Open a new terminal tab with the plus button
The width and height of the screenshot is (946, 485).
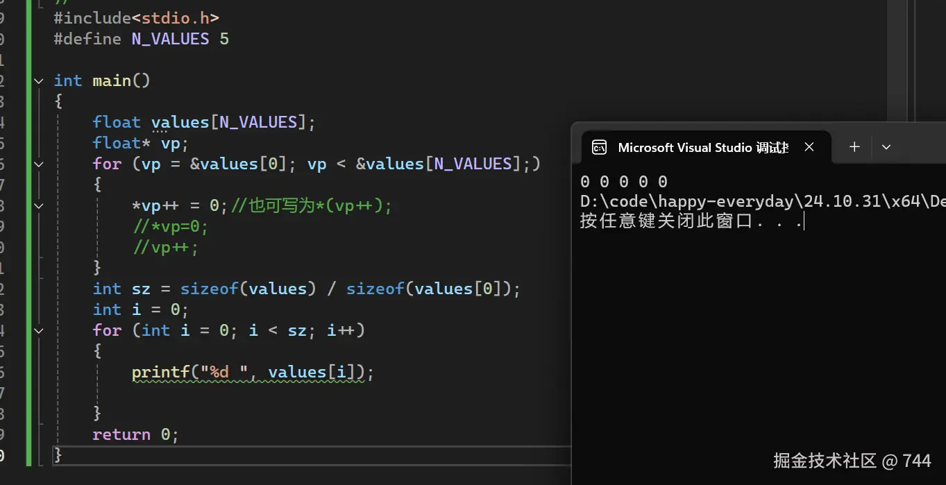(854, 146)
